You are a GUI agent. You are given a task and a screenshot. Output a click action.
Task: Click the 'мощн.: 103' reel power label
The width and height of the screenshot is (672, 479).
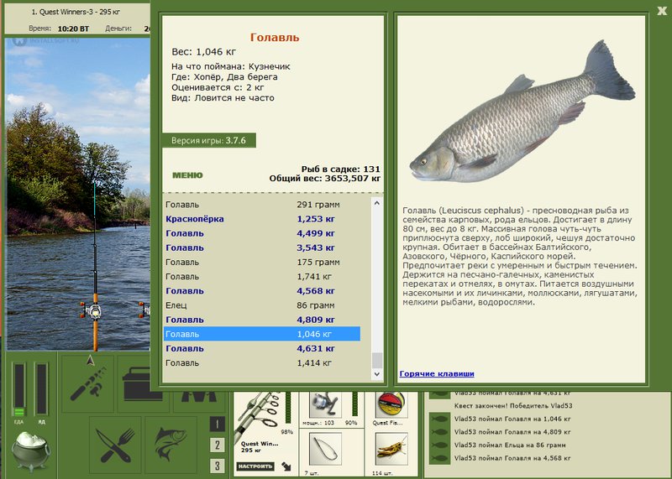[x=318, y=423]
